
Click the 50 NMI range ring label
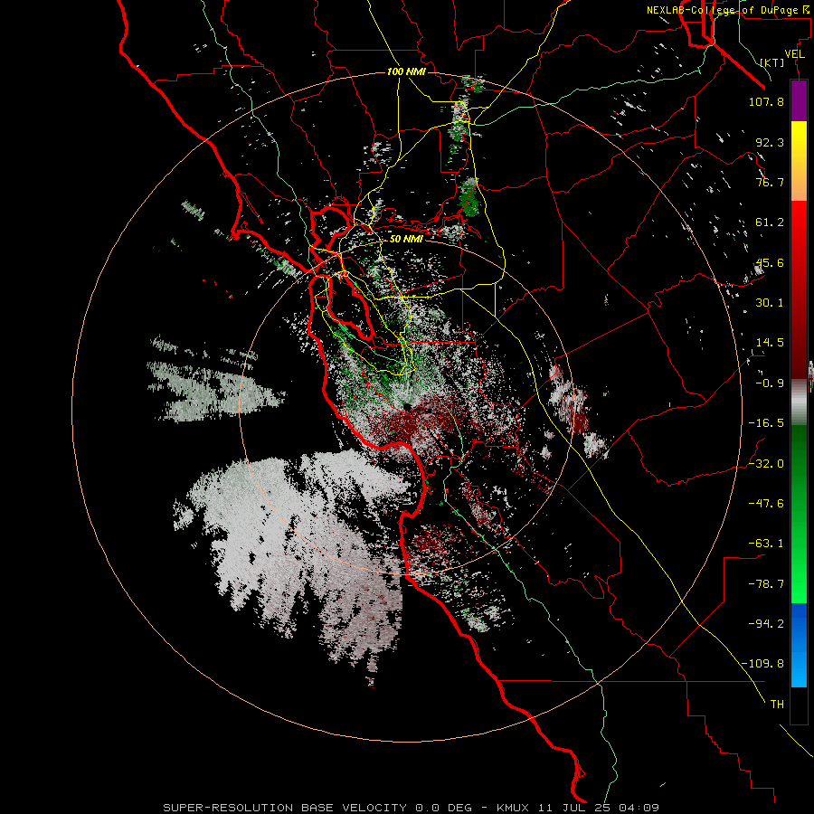point(406,239)
